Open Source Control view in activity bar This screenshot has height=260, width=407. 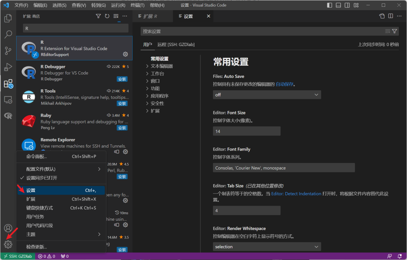(x=8, y=51)
